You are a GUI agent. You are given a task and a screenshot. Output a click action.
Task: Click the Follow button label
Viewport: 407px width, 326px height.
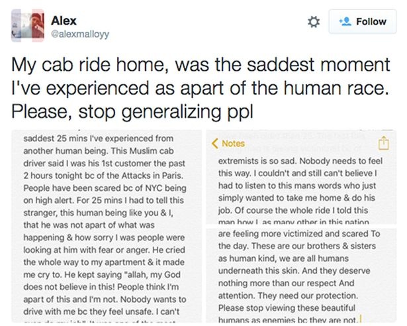tap(371, 22)
